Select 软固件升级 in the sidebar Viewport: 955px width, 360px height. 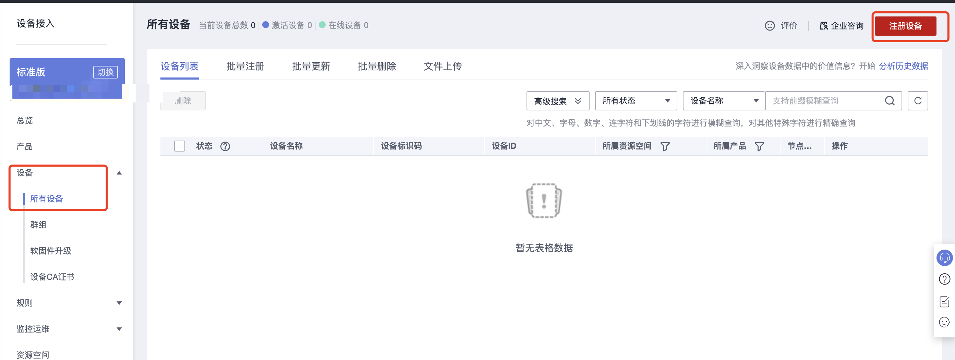coord(50,251)
